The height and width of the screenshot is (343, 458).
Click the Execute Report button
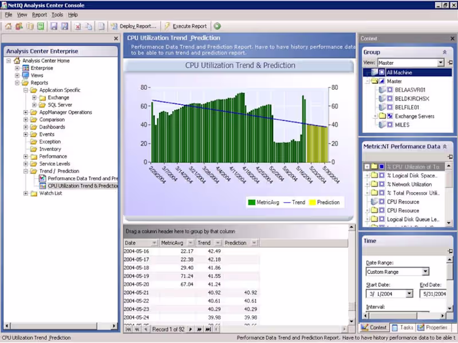(185, 26)
